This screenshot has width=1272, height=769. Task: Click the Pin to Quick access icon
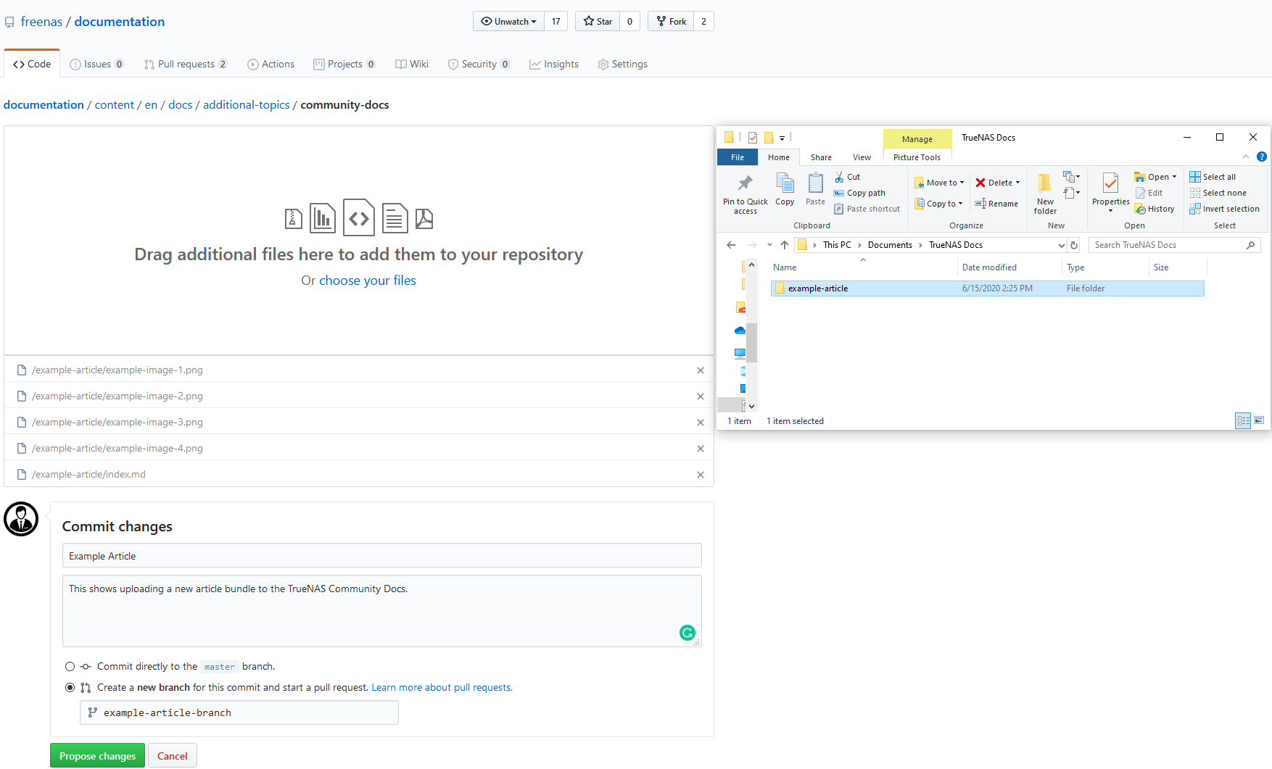click(745, 183)
